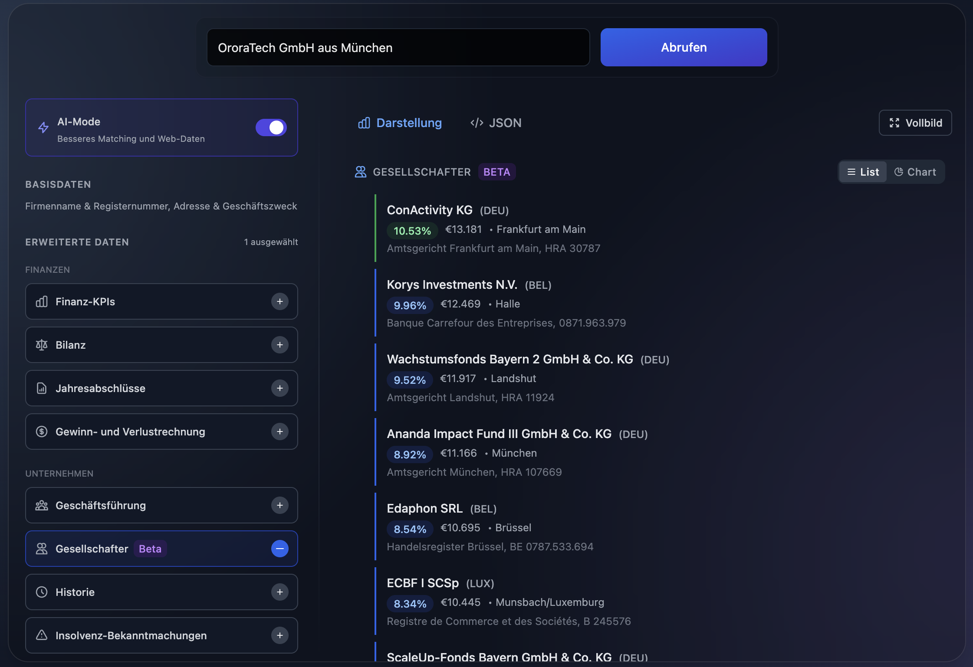This screenshot has width=973, height=667.
Task: Click the Vollbild expand arrows icon
Action: coord(894,123)
